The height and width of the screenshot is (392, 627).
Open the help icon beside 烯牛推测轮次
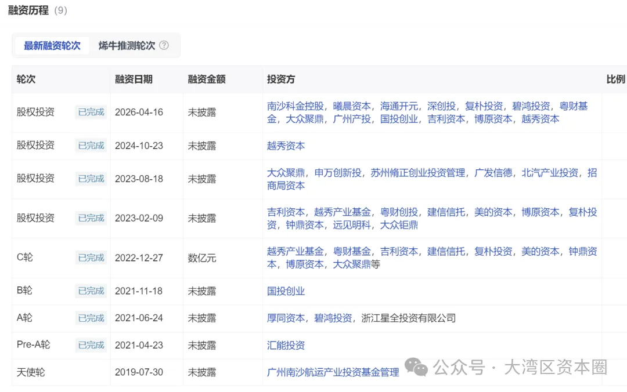pyautogui.click(x=164, y=45)
